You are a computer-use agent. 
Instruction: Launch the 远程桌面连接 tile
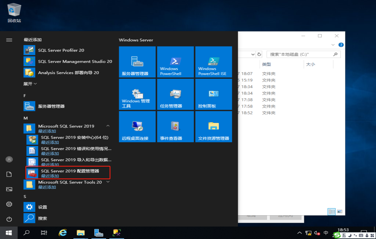click(137, 127)
